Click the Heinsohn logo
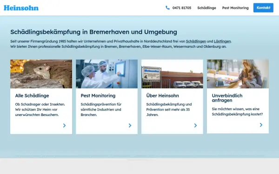Image resolution: width=279 pixels, height=174 pixels. [x=21, y=8]
